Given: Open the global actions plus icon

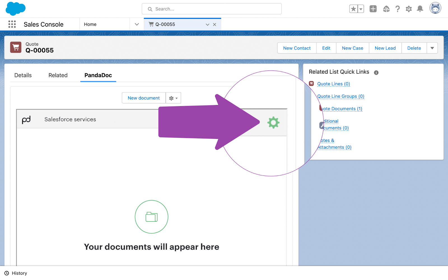Looking at the screenshot, I should tap(373, 9).
